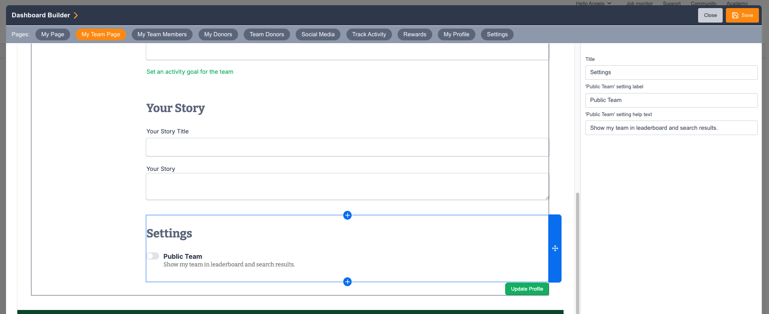This screenshot has height=314, width=769.
Task: Switch to Track Activity page
Action: (x=369, y=34)
